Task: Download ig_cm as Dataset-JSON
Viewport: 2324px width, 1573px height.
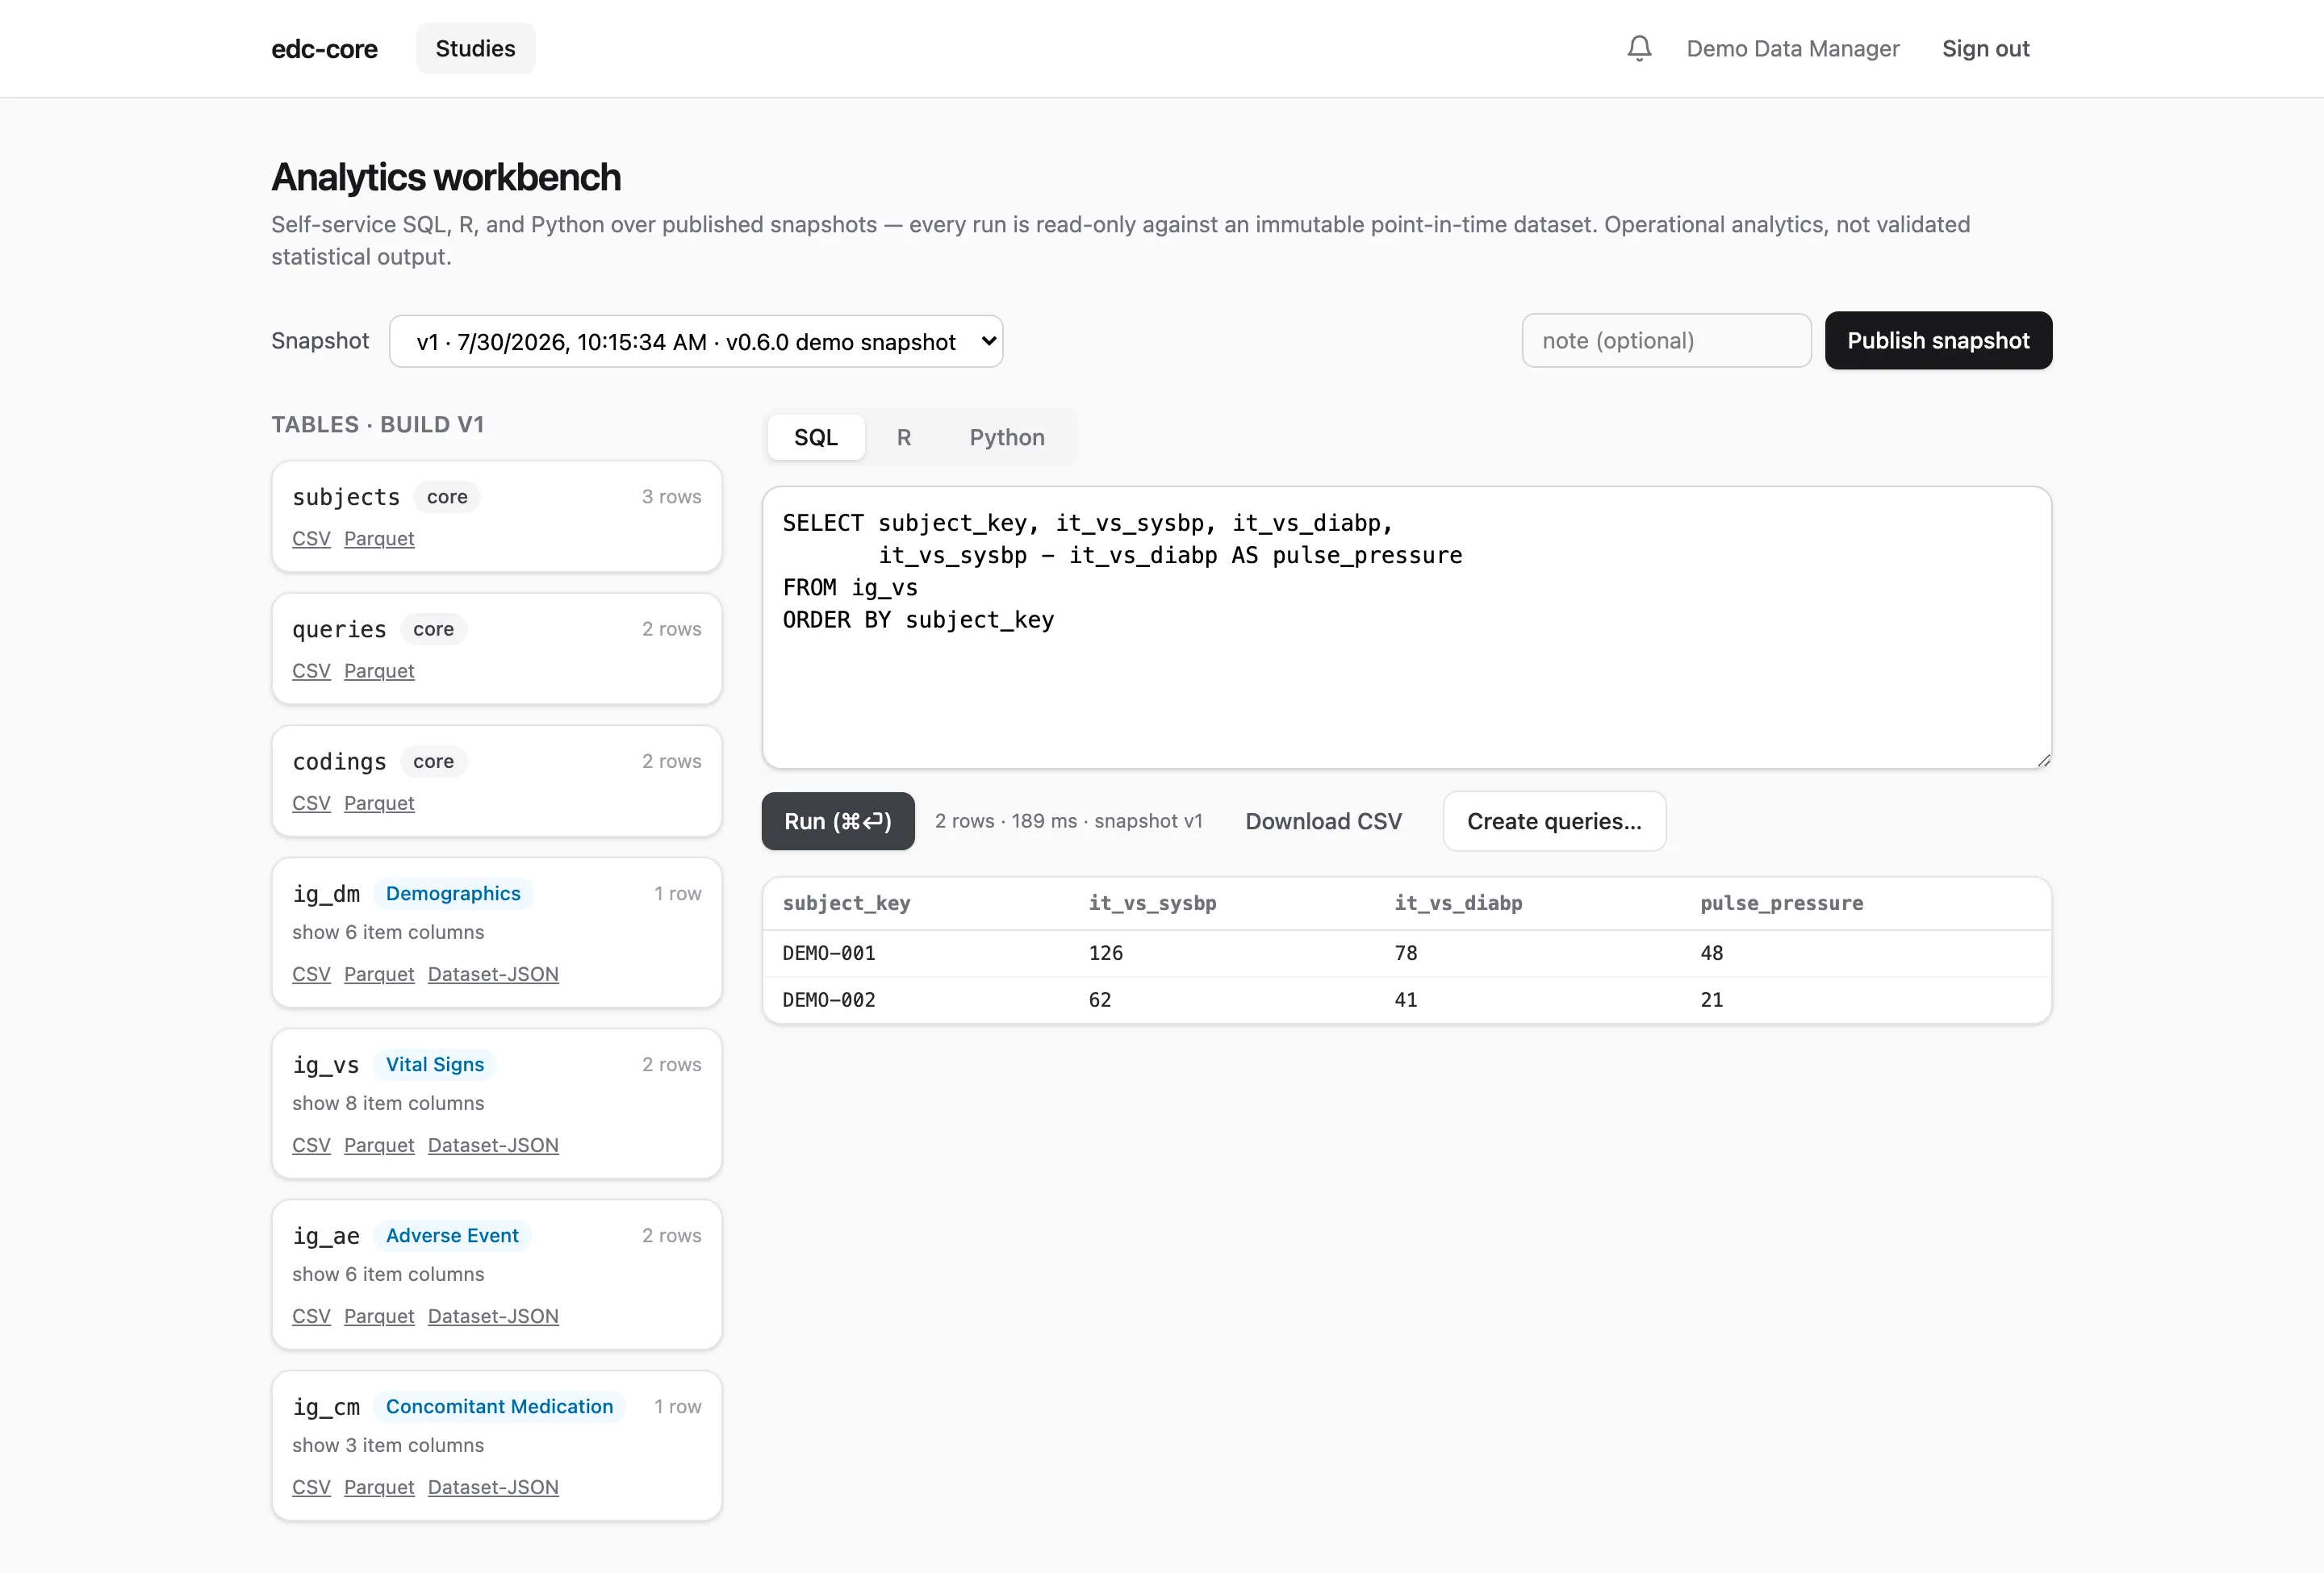Action: coord(493,1487)
